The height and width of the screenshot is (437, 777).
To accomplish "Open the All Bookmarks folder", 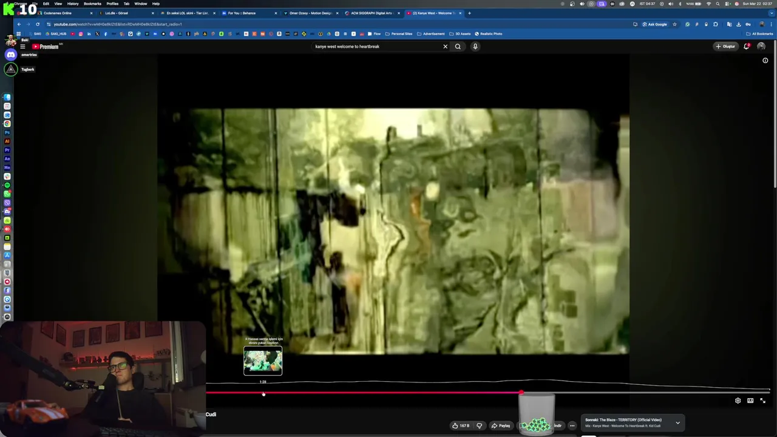I will (759, 33).
